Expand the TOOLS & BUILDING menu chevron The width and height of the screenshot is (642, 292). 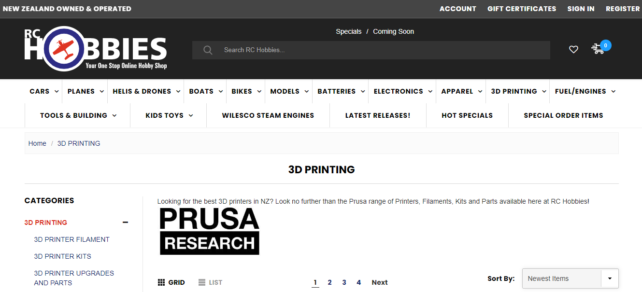click(114, 115)
